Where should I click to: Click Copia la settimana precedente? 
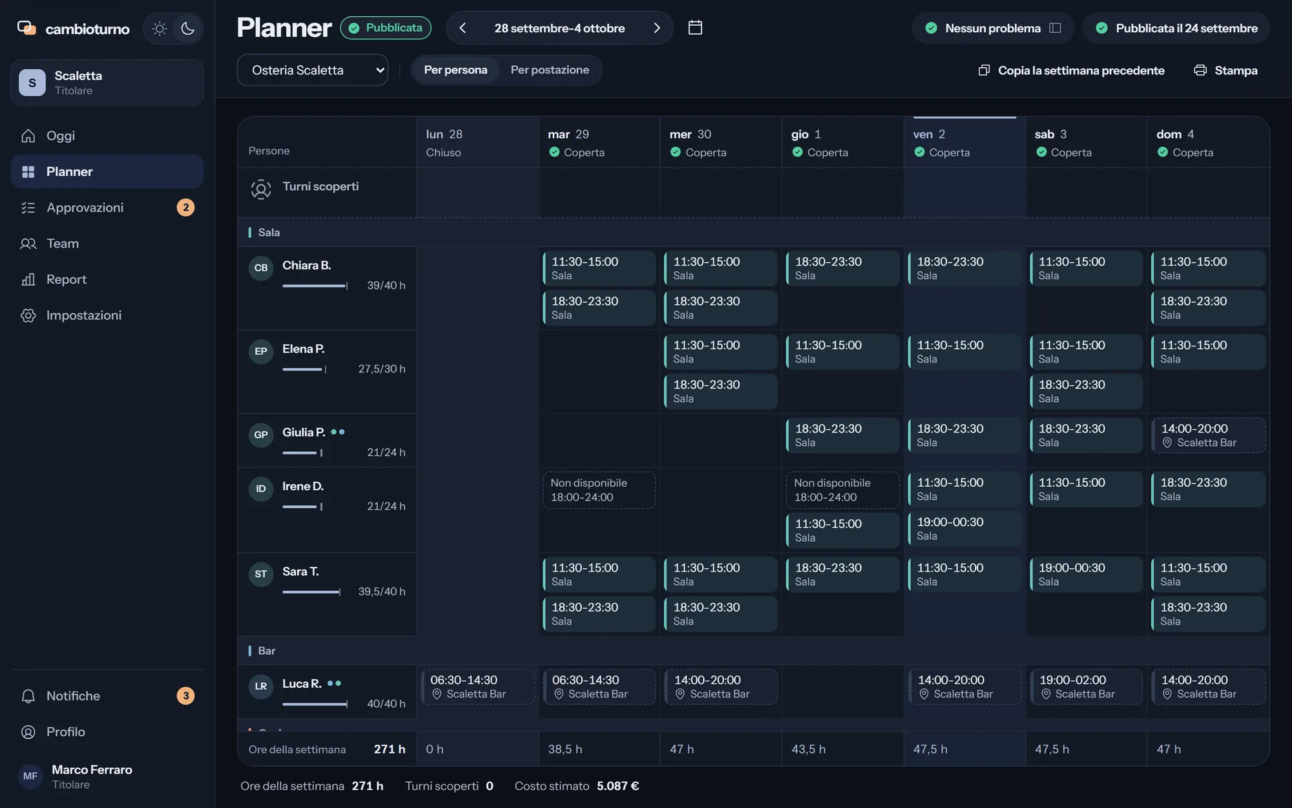point(1072,70)
